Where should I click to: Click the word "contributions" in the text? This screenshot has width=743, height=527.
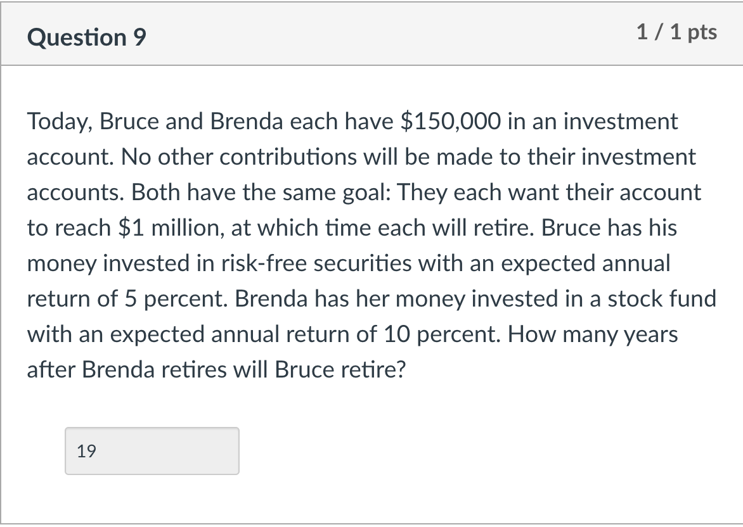click(x=292, y=156)
